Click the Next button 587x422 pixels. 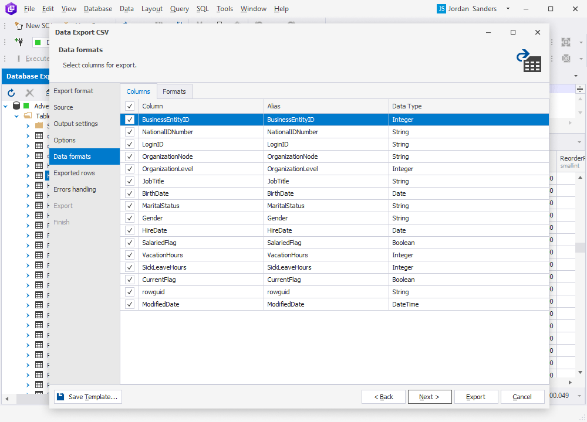429,397
